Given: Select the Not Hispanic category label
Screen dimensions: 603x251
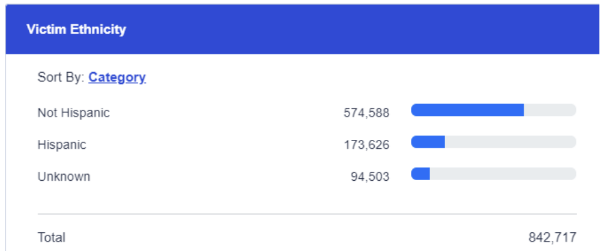Looking at the screenshot, I should [x=73, y=113].
